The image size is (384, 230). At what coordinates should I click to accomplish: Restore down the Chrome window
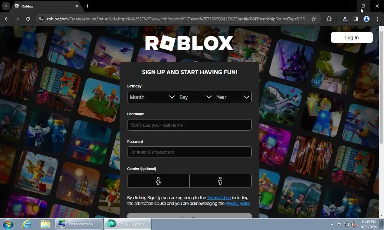coord(363,6)
